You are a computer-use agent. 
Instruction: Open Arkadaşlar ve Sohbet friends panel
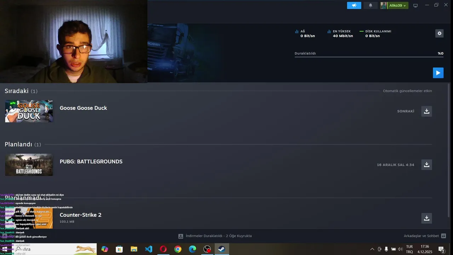(425, 236)
